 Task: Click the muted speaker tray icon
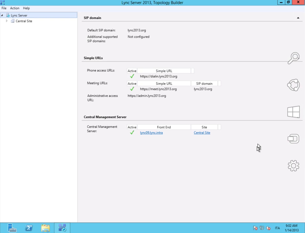coord(268,228)
